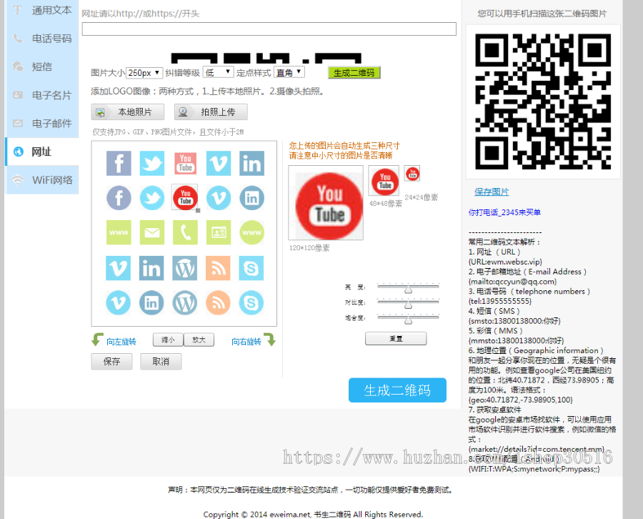Image resolution: width=643 pixels, height=519 pixels.
Task: Select the WordPress logo icon
Action: (185, 269)
